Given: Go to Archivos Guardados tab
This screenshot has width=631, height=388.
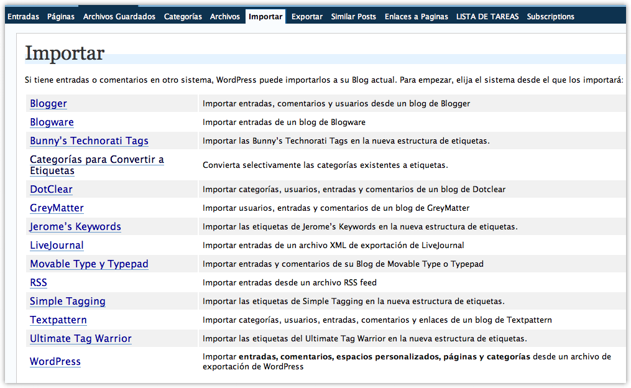Looking at the screenshot, I should tap(119, 17).
